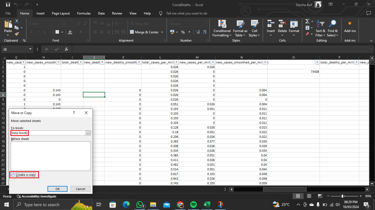Click the AutoSum sigma icon
375x210 pixels.
[x=307, y=21]
